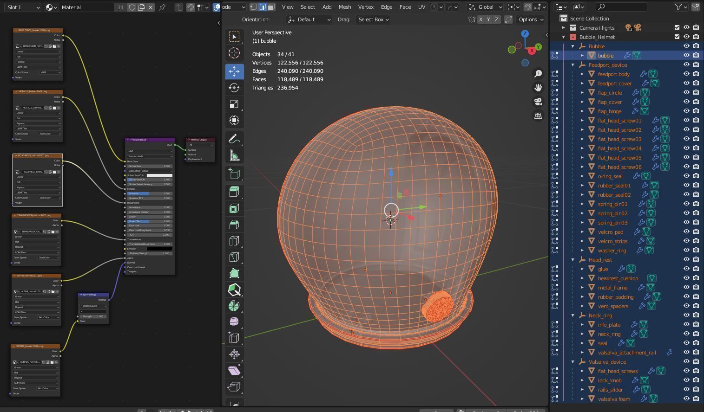This screenshot has height=412, width=704.
Task: Pin the node editor material
Action: [x=162, y=7]
